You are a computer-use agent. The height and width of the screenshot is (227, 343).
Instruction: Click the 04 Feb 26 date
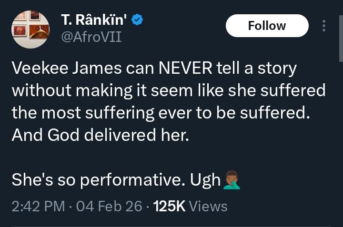(111, 206)
